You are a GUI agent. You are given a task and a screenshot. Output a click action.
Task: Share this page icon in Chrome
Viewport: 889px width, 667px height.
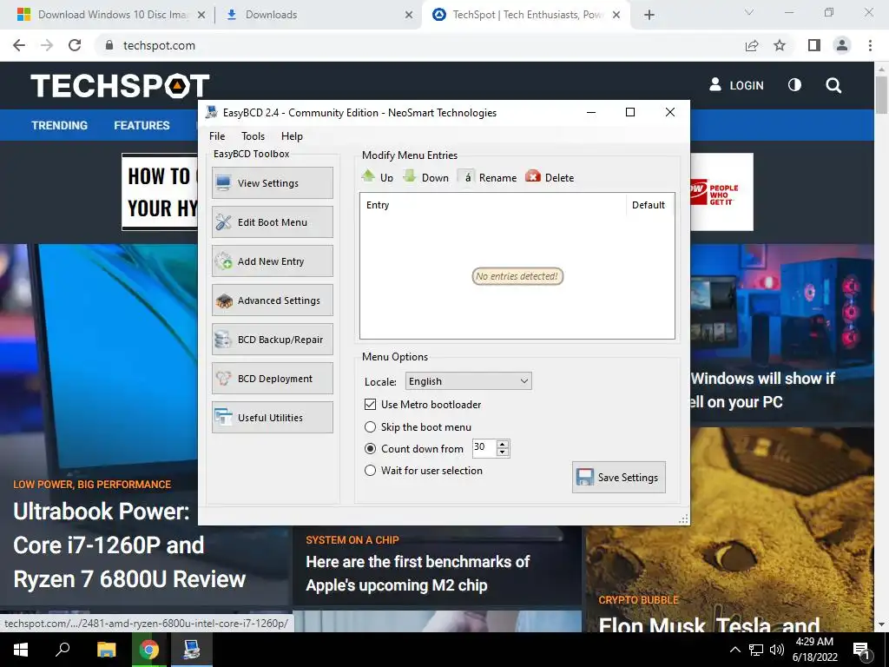point(752,45)
